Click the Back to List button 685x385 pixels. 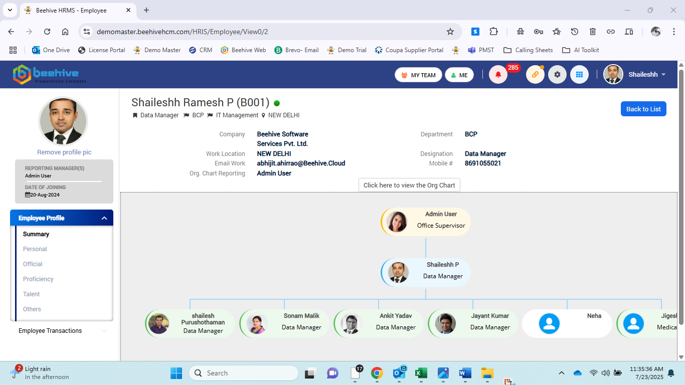643,108
